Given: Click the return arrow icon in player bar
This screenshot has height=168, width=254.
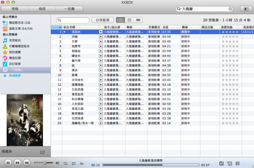Looking at the screenshot, I should [x=221, y=163].
